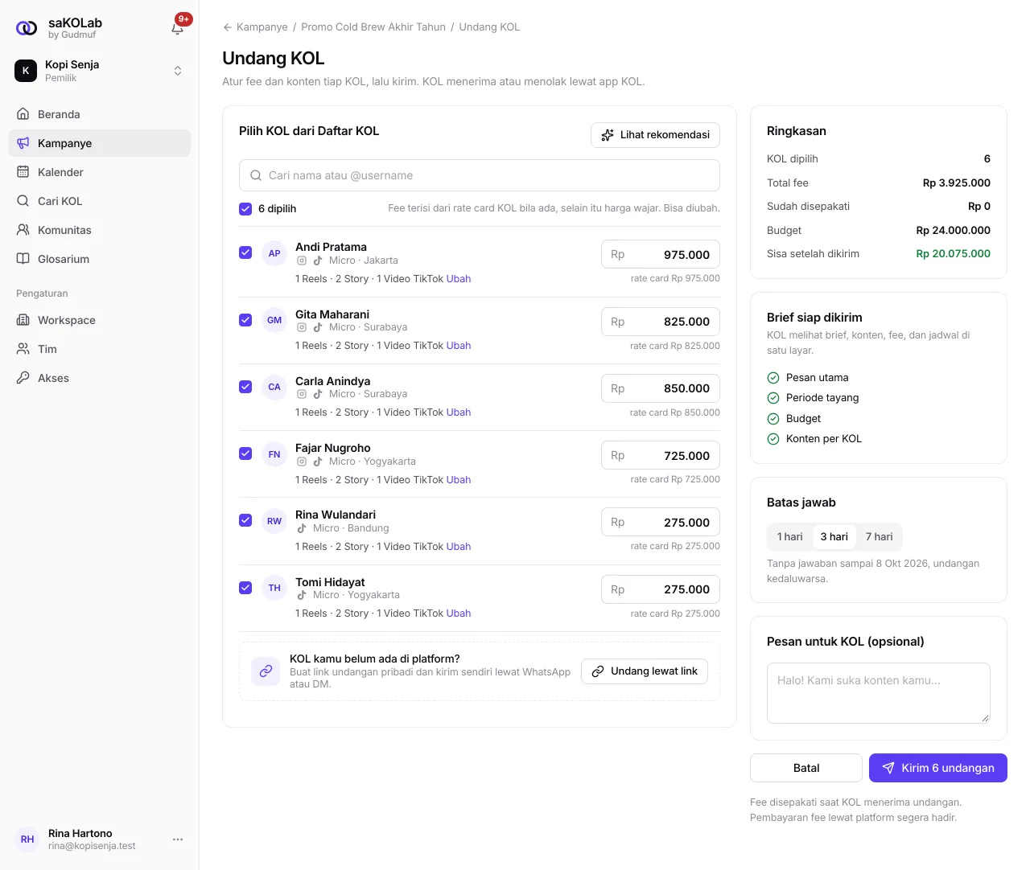This screenshot has height=870, width=1030.
Task: Click the KOL name search field
Action: (480, 175)
